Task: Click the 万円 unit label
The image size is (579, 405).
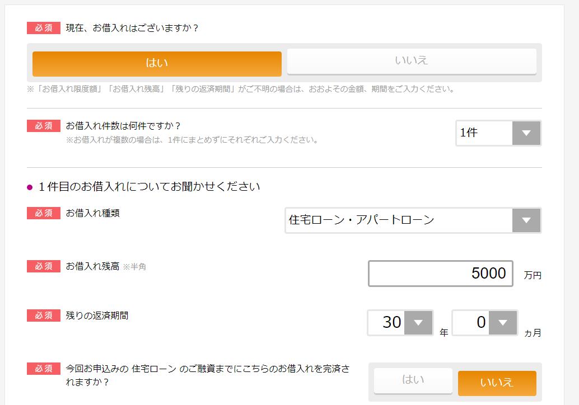Action: pos(532,275)
